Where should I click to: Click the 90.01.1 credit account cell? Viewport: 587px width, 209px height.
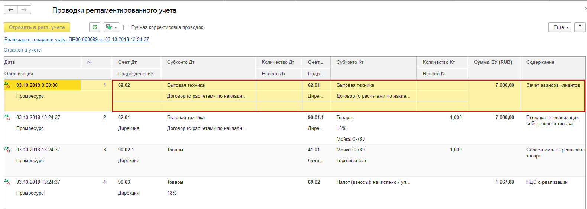(x=315, y=118)
